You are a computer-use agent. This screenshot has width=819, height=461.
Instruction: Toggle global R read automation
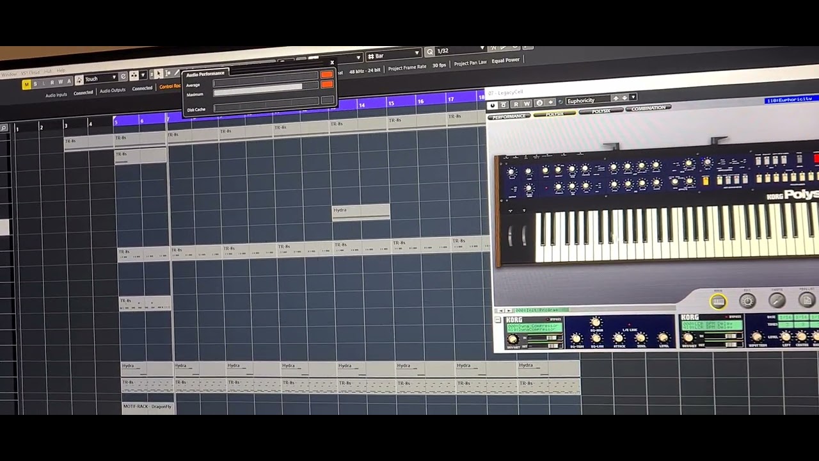(52, 83)
